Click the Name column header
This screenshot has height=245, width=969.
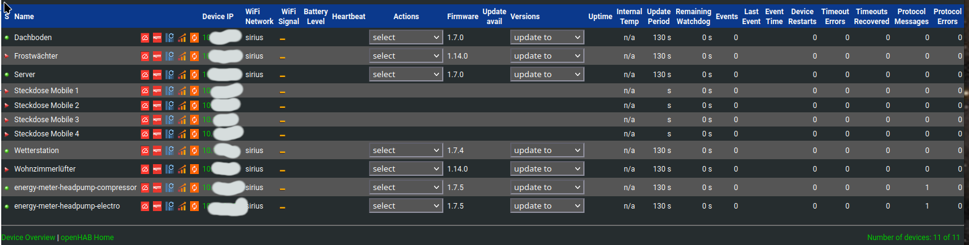click(24, 17)
